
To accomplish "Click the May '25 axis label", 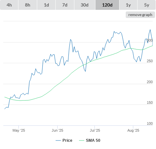I will coord(19,130).
